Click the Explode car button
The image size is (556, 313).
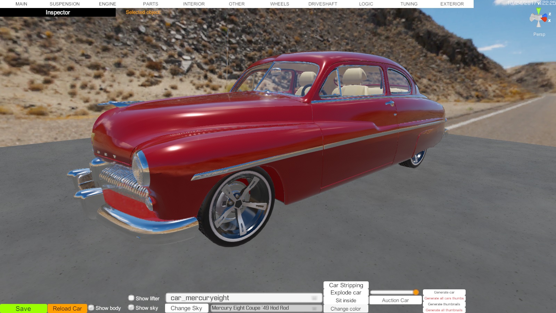click(x=346, y=293)
